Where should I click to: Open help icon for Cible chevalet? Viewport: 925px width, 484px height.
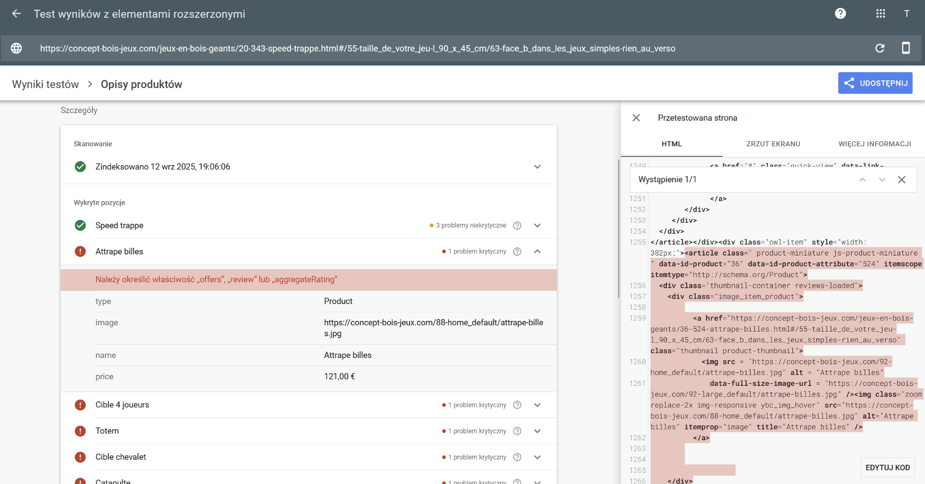click(517, 457)
